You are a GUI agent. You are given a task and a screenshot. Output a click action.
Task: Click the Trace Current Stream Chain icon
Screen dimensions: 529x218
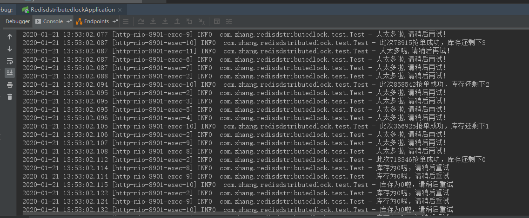[x=229, y=21]
